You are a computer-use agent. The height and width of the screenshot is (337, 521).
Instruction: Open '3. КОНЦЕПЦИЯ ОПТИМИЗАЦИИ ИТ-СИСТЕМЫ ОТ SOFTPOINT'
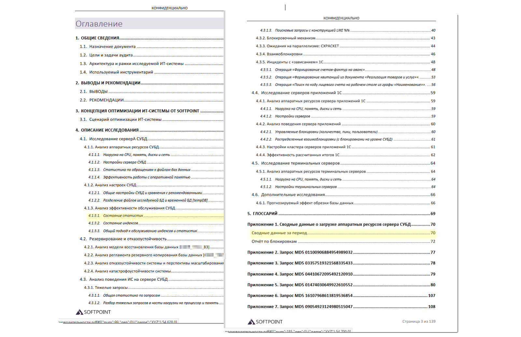point(149,111)
